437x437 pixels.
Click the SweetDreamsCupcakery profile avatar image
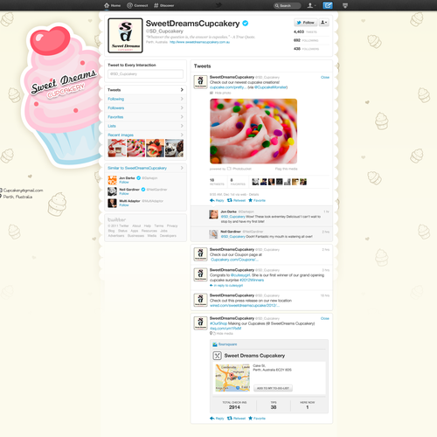click(125, 36)
